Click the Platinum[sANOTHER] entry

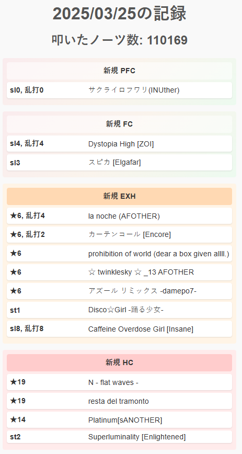coord(119,420)
